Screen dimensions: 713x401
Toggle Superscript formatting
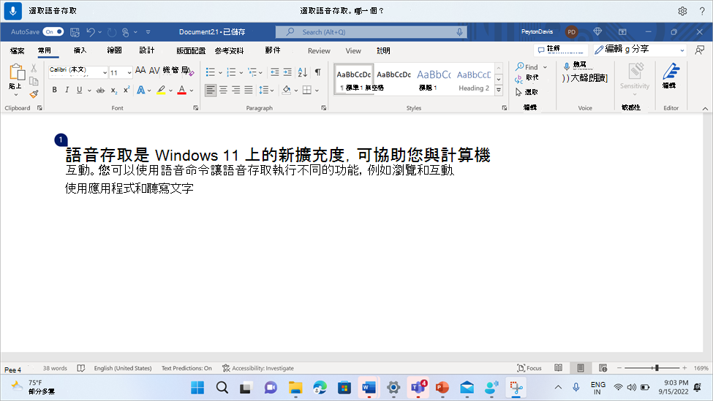pyautogui.click(x=127, y=90)
